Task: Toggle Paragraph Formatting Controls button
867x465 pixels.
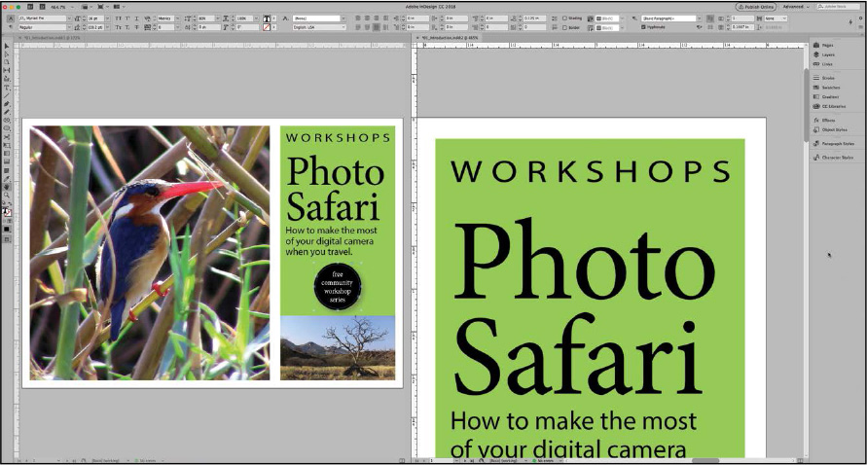Action: [x=11, y=27]
